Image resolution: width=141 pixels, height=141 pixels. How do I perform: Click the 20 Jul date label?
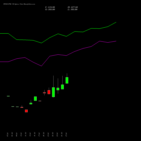coord(44,135)
